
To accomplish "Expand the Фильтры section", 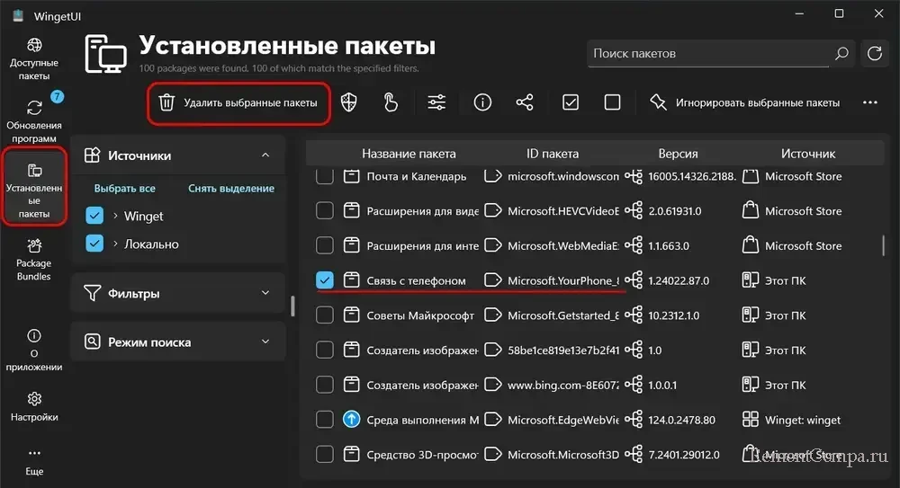I will pos(265,293).
